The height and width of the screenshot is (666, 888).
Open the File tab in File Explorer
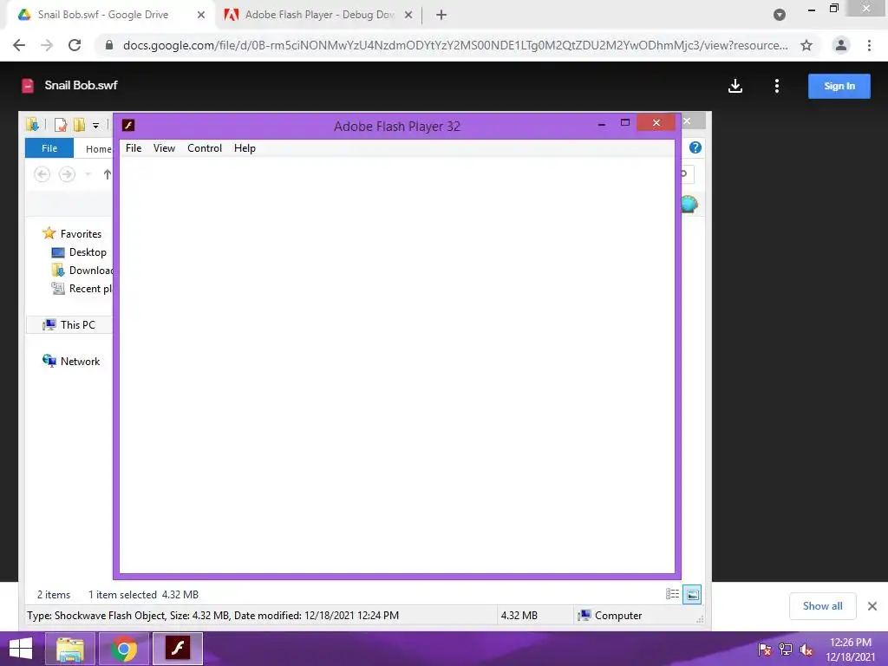point(49,148)
